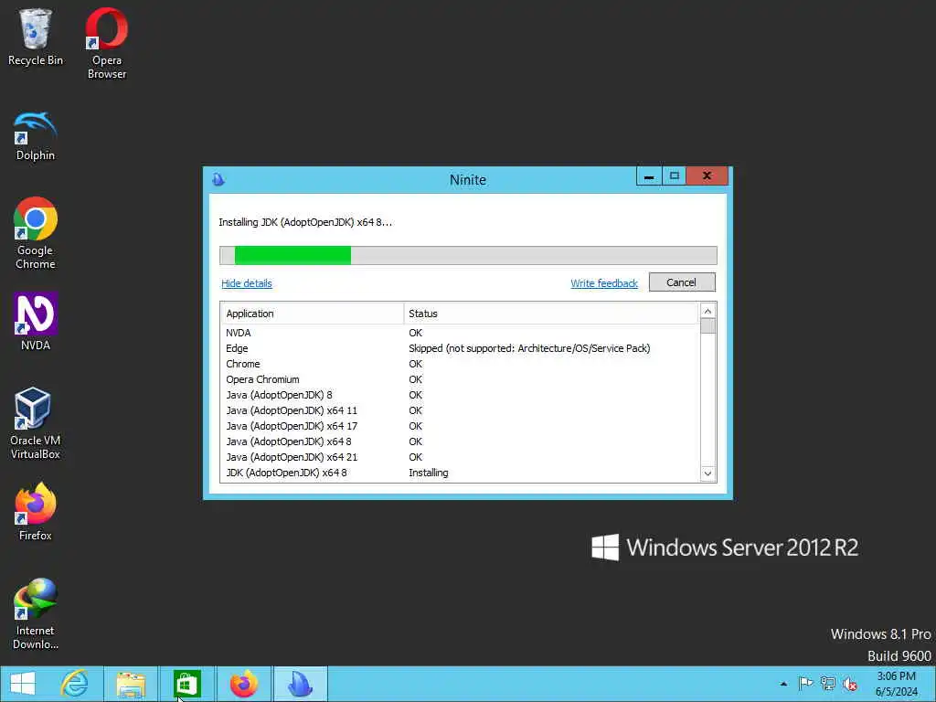This screenshot has height=702, width=936.
Task: Select the NVDA row in the list
Action: pos(460,333)
